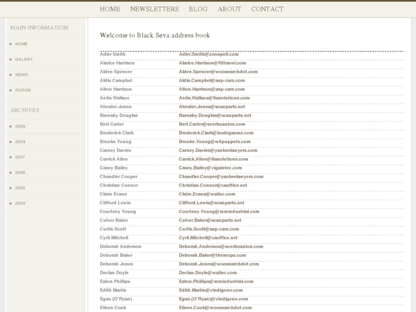Open the 2008 archive

click(20, 141)
